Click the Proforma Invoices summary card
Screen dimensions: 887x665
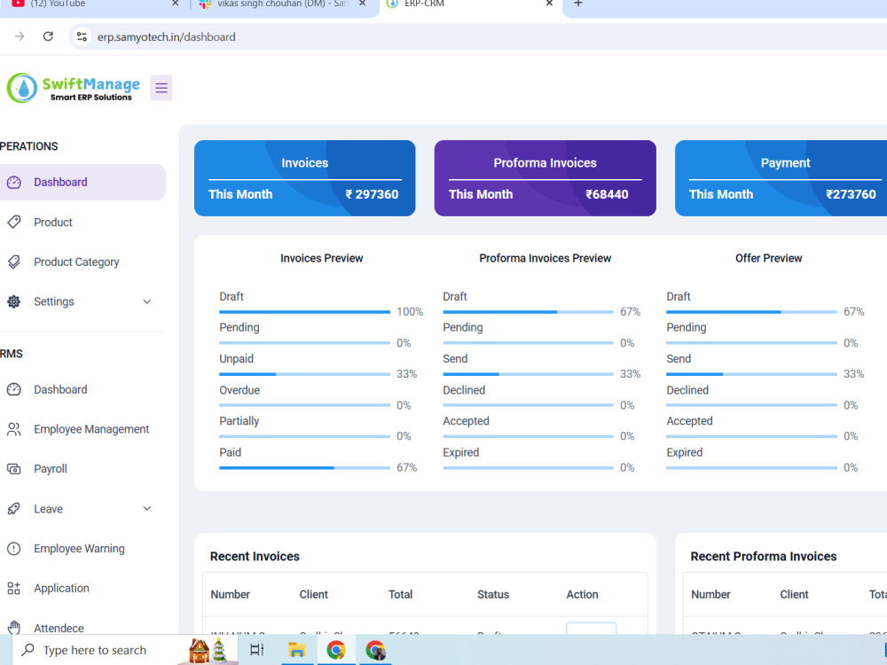click(546, 178)
